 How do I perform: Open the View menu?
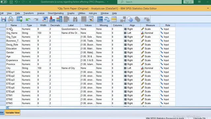pos(9,13)
